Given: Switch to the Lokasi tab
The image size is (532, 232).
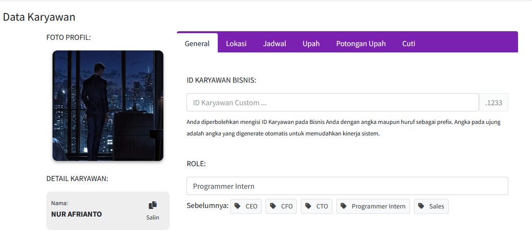Looking at the screenshot, I should tap(236, 43).
